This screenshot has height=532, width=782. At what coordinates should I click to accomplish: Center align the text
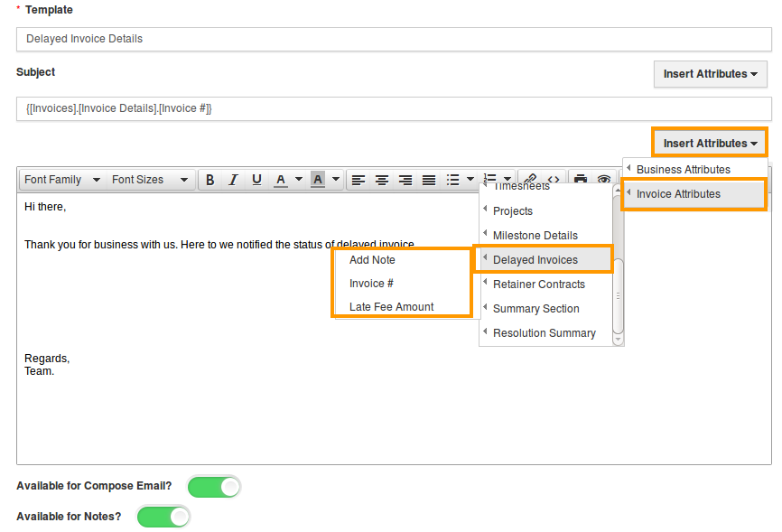click(382, 180)
